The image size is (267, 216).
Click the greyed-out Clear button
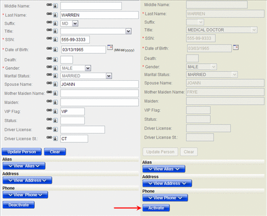(x=189, y=152)
